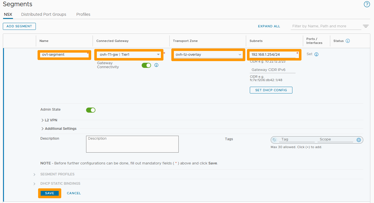Click the Expand All link
374x203 pixels.
269,26
